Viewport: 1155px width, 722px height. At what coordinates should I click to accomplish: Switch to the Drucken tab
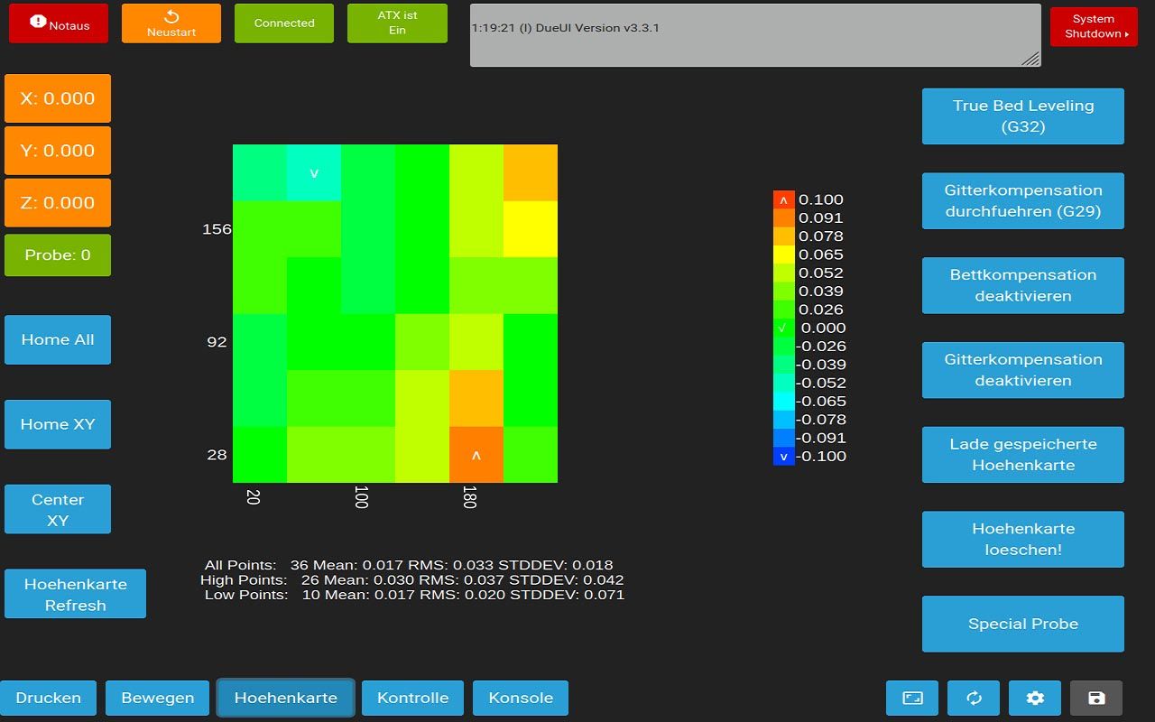[48, 698]
